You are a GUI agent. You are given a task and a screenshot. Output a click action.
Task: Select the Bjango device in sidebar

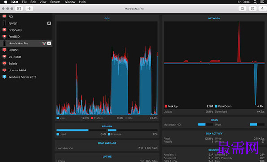[x=26, y=23]
